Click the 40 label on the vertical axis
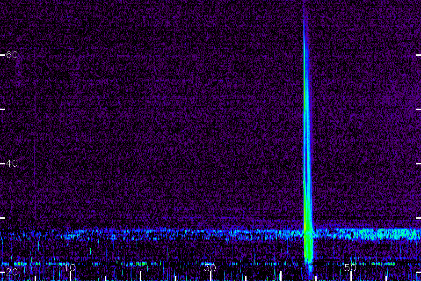Screen dimensions: 421x281 click(x=12, y=163)
